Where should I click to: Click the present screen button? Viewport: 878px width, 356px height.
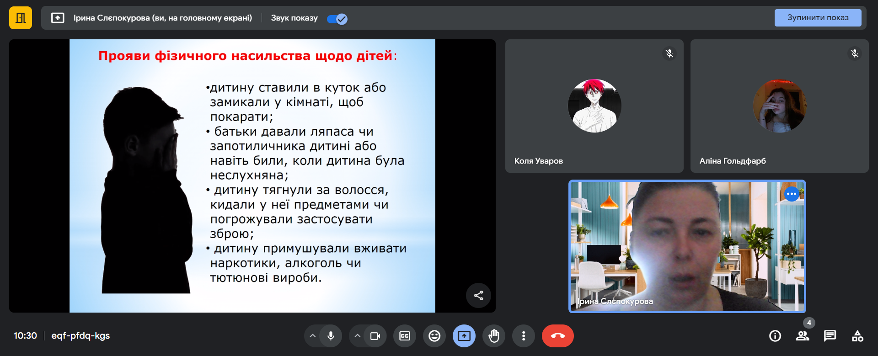pyautogui.click(x=464, y=336)
